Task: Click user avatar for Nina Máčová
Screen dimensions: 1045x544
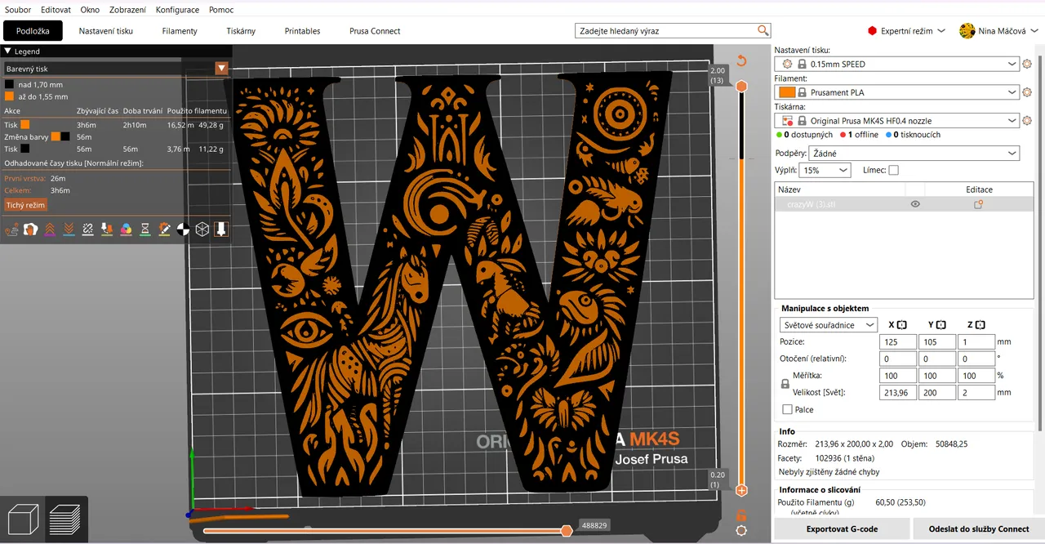Action: (x=967, y=31)
